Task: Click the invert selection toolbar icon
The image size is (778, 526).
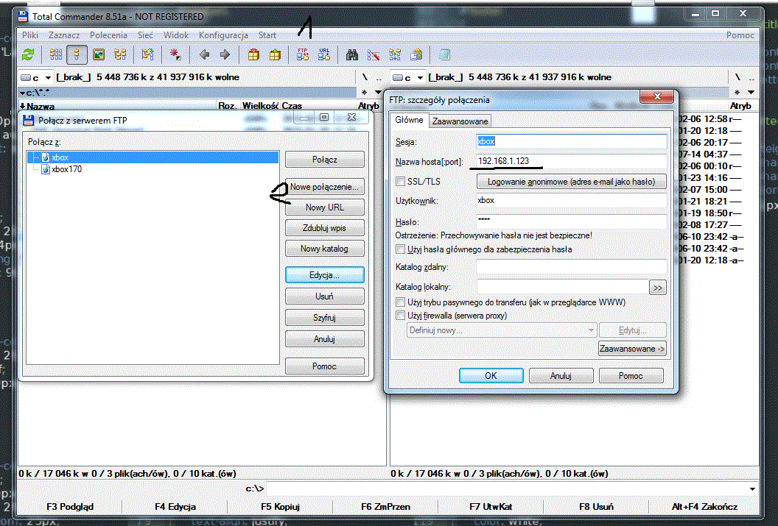Action: pos(147,54)
